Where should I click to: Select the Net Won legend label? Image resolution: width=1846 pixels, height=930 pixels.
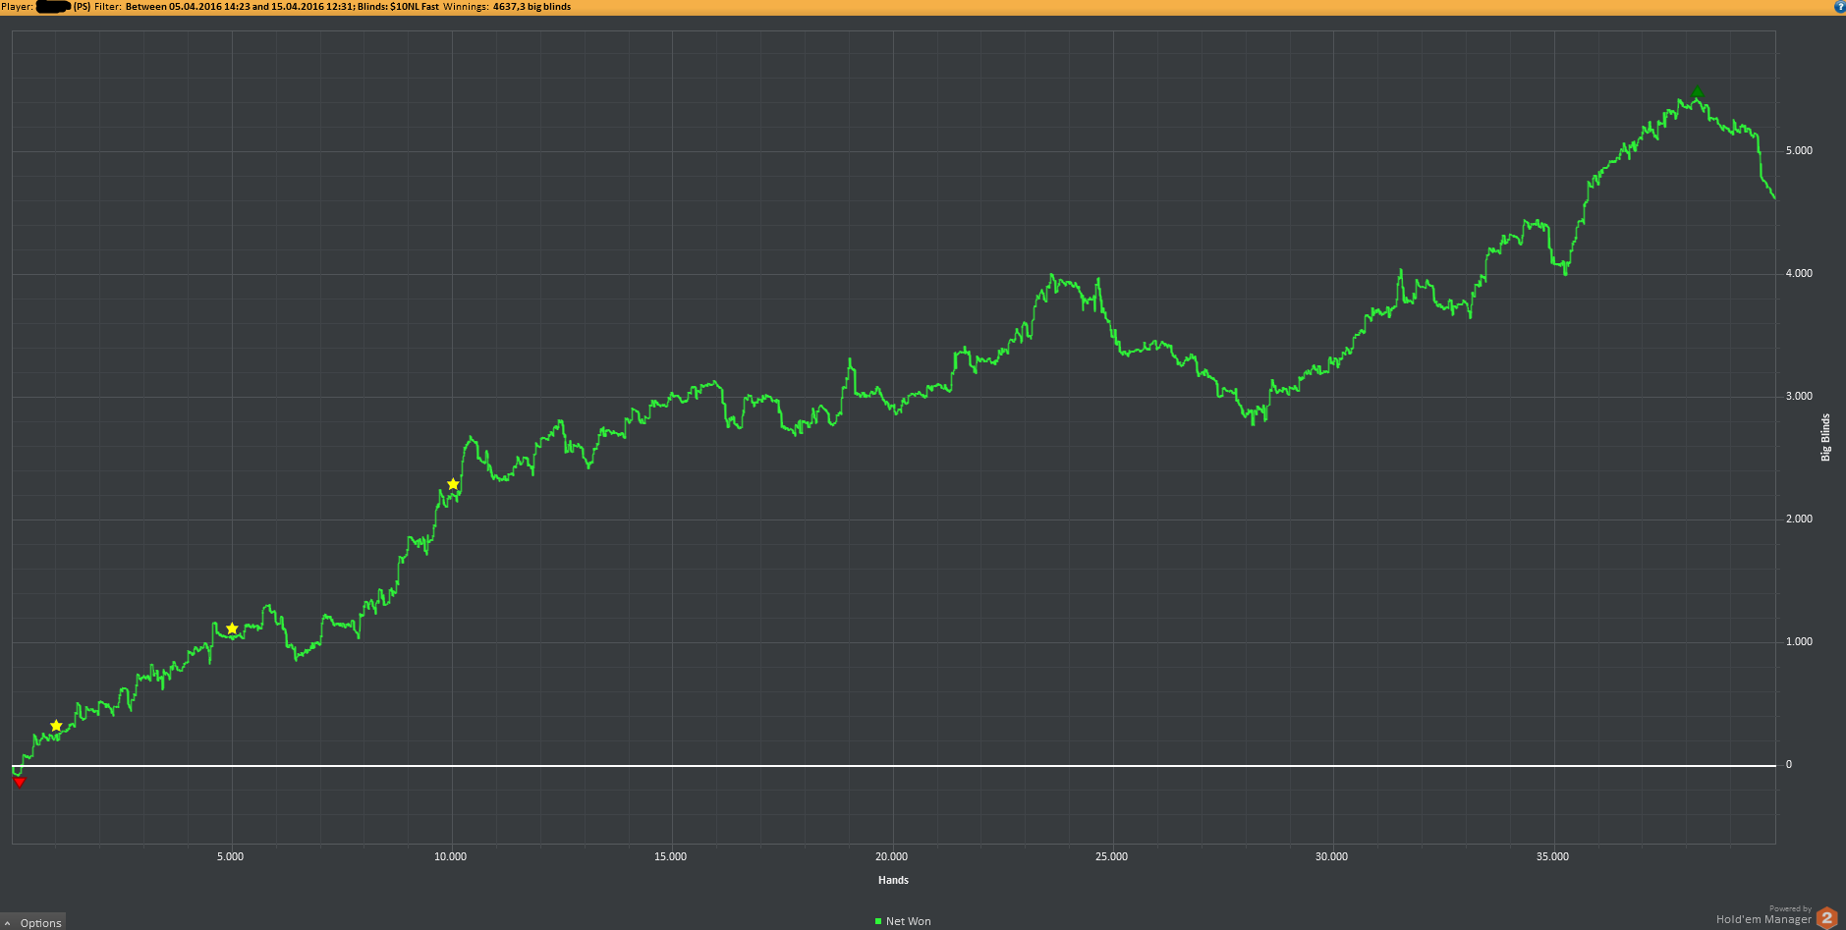coord(908,921)
